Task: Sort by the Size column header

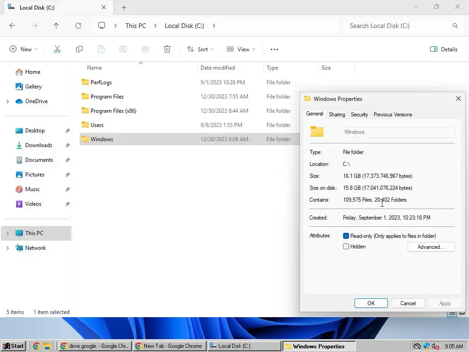Action: 337,68
